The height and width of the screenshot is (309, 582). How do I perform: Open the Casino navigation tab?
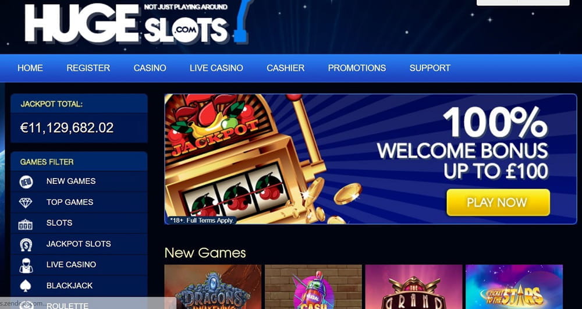click(x=150, y=68)
